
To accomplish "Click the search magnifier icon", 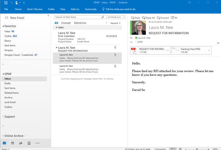I will point(103,17).
